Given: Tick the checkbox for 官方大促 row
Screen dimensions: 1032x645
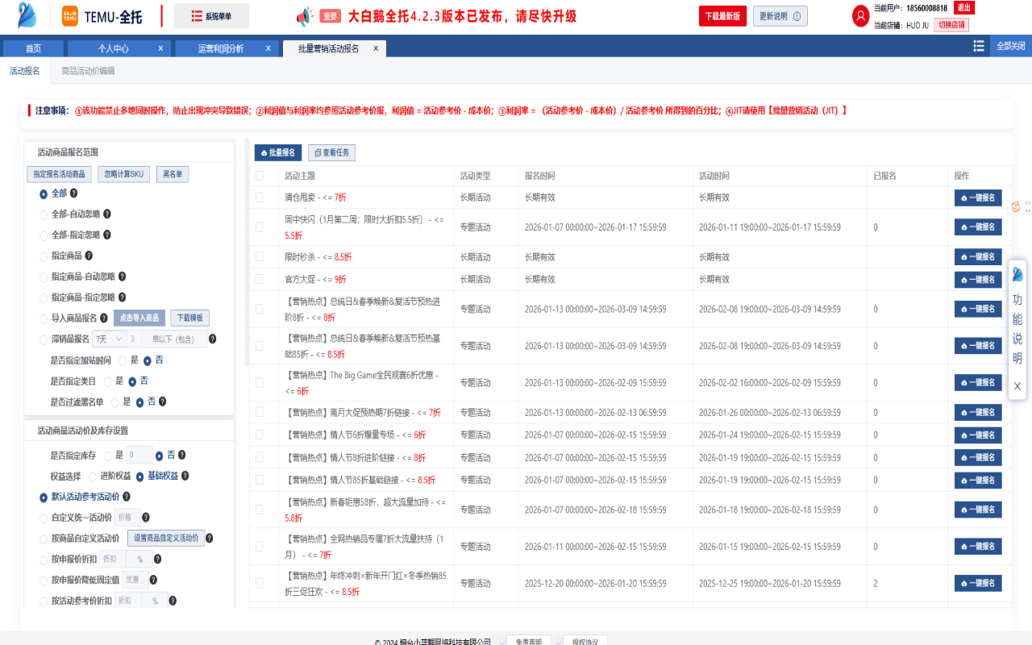Looking at the screenshot, I should tap(260, 280).
